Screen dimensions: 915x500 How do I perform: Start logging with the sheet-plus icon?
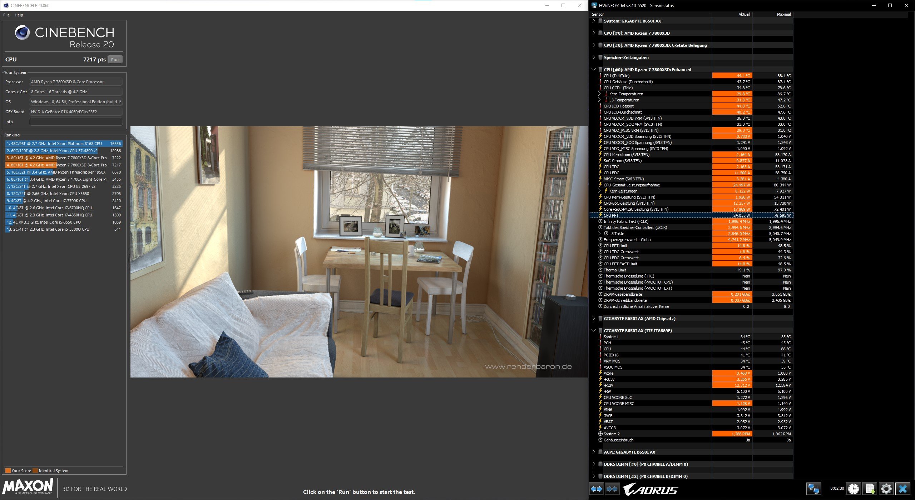tap(870, 489)
